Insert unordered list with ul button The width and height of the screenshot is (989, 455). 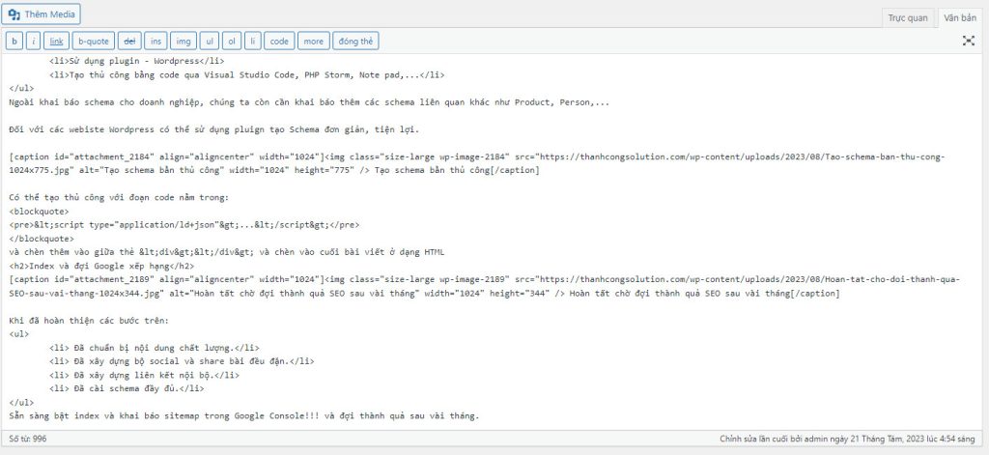(x=210, y=41)
